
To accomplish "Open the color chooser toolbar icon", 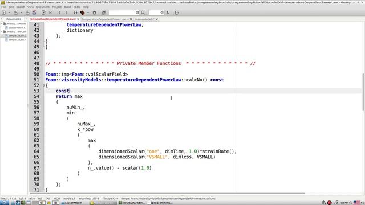I will click(103, 13).
